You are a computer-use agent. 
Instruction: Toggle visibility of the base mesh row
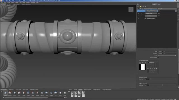138,18
